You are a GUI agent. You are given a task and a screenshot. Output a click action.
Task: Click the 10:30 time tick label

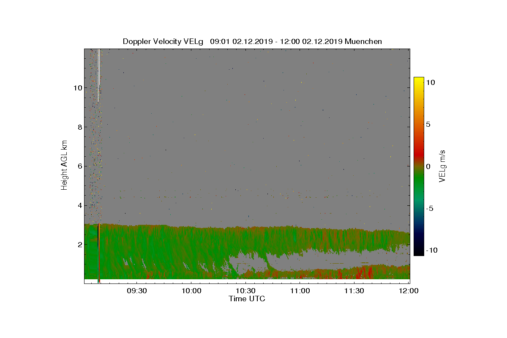tap(245, 291)
